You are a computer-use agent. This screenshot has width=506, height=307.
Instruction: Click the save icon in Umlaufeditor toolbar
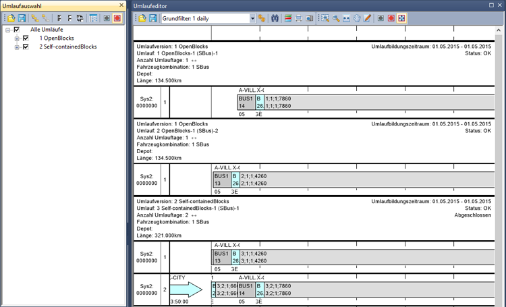pyautogui.click(x=152, y=19)
